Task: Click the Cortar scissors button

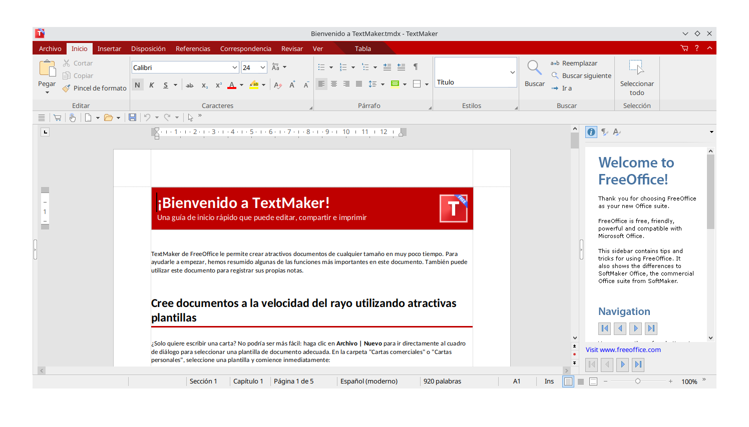Action: [78, 63]
